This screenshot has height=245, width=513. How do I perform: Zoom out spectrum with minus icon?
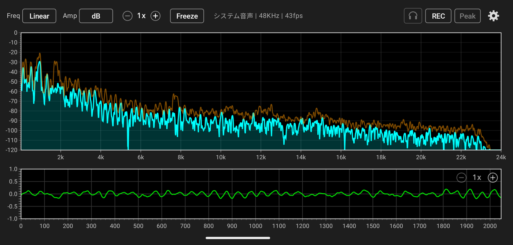(128, 16)
